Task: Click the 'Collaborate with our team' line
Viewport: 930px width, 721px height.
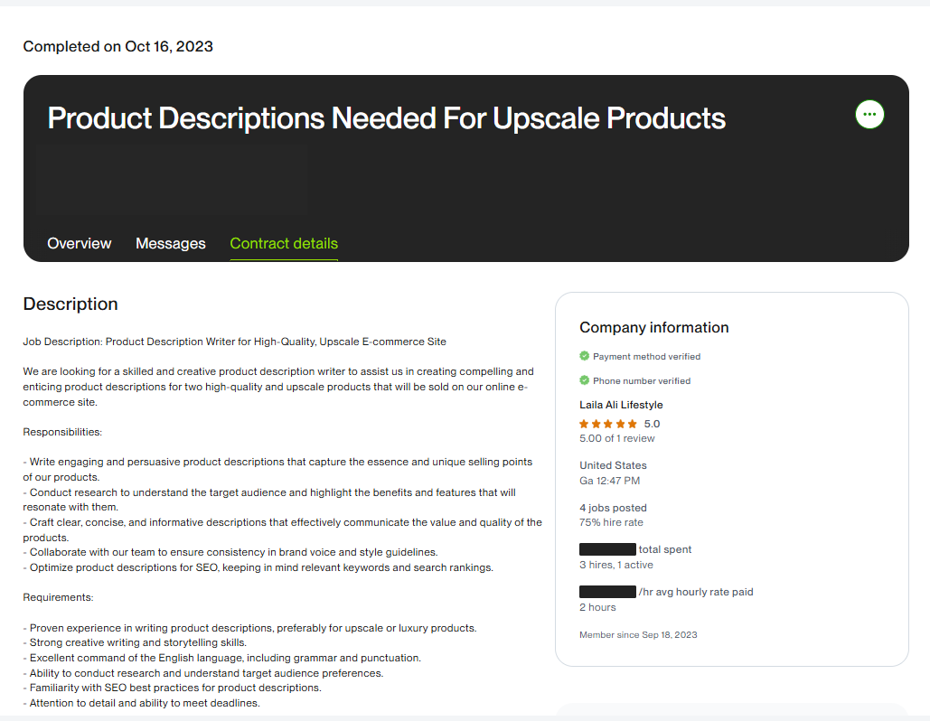Action: click(x=230, y=552)
